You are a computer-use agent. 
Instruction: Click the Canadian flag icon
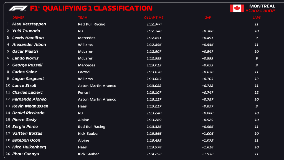point(237,8)
